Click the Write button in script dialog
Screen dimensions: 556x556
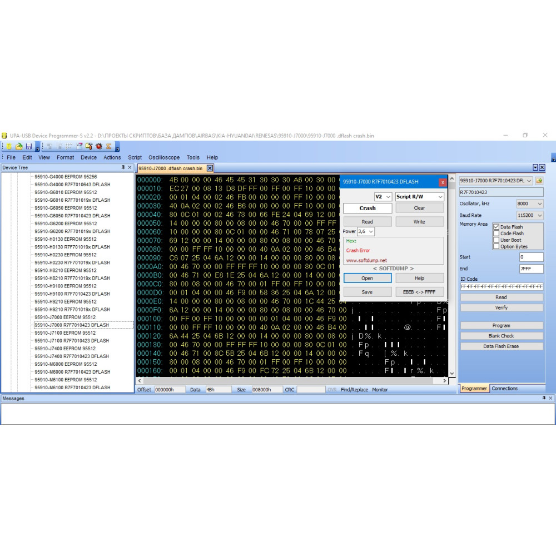coord(419,222)
